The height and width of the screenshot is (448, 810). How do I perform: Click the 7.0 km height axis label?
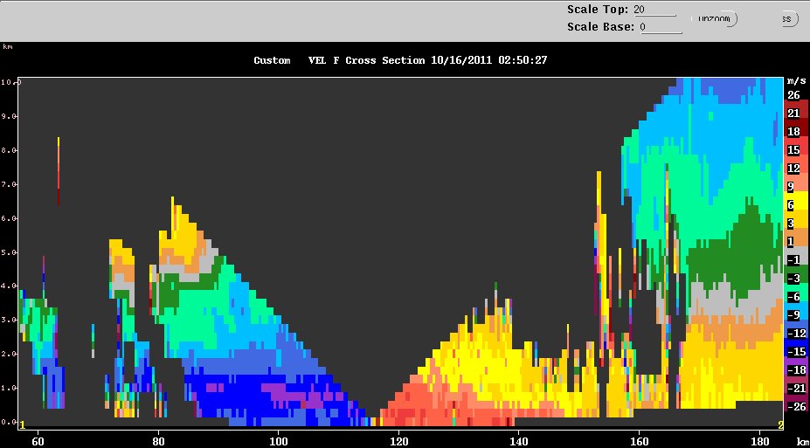(x=8, y=184)
